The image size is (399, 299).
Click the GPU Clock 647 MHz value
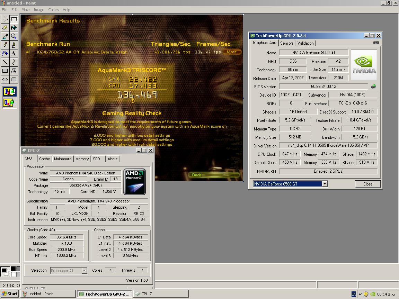pyautogui.click(x=290, y=154)
